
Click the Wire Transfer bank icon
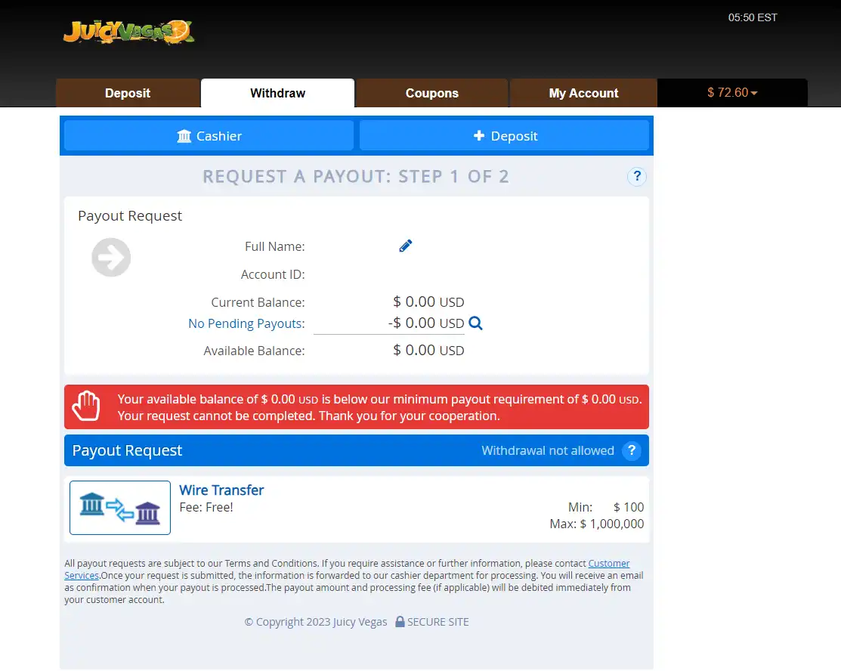[x=120, y=508]
